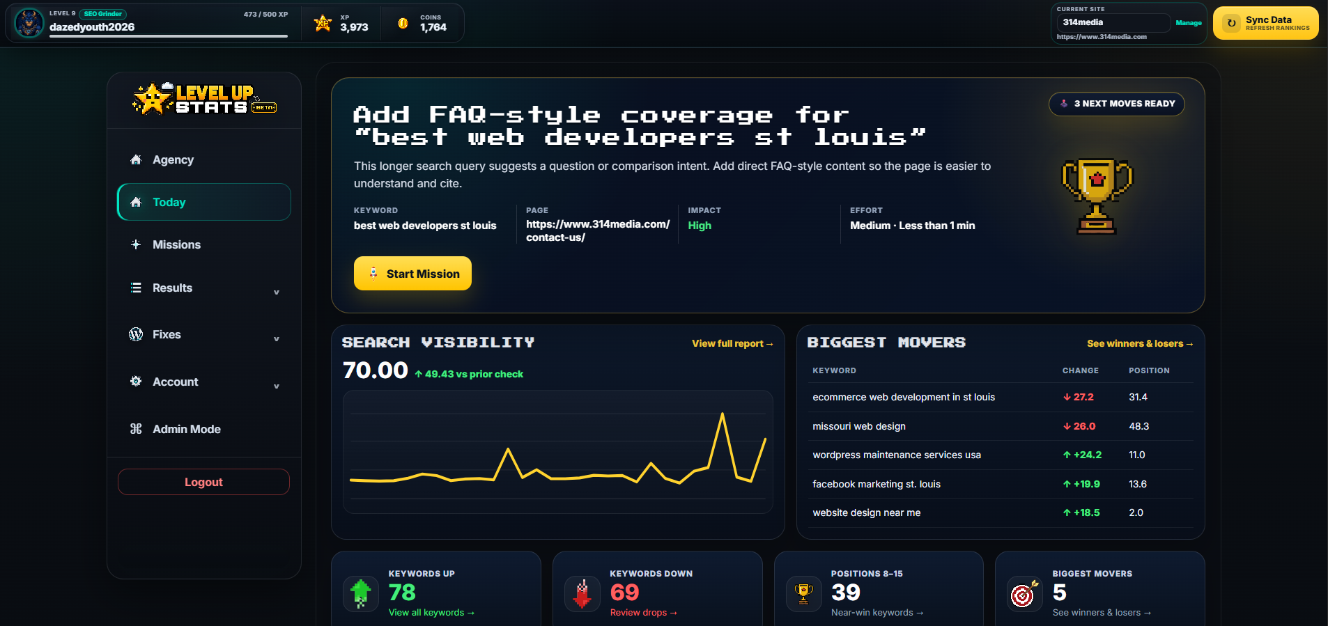Click the XP progress bar
Viewport: 1328px width, 626px height.
[x=169, y=36]
